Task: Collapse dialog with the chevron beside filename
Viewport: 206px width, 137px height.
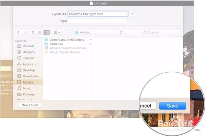Action: pyautogui.click(x=133, y=14)
